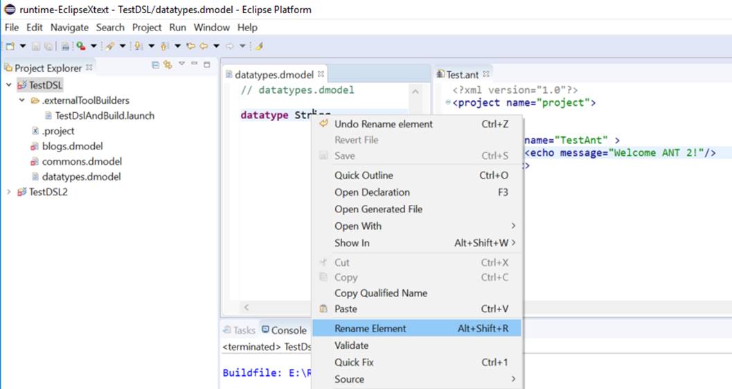Image resolution: width=732 pixels, height=389 pixels.
Task: Select Rename Element from context menu
Action: point(370,329)
